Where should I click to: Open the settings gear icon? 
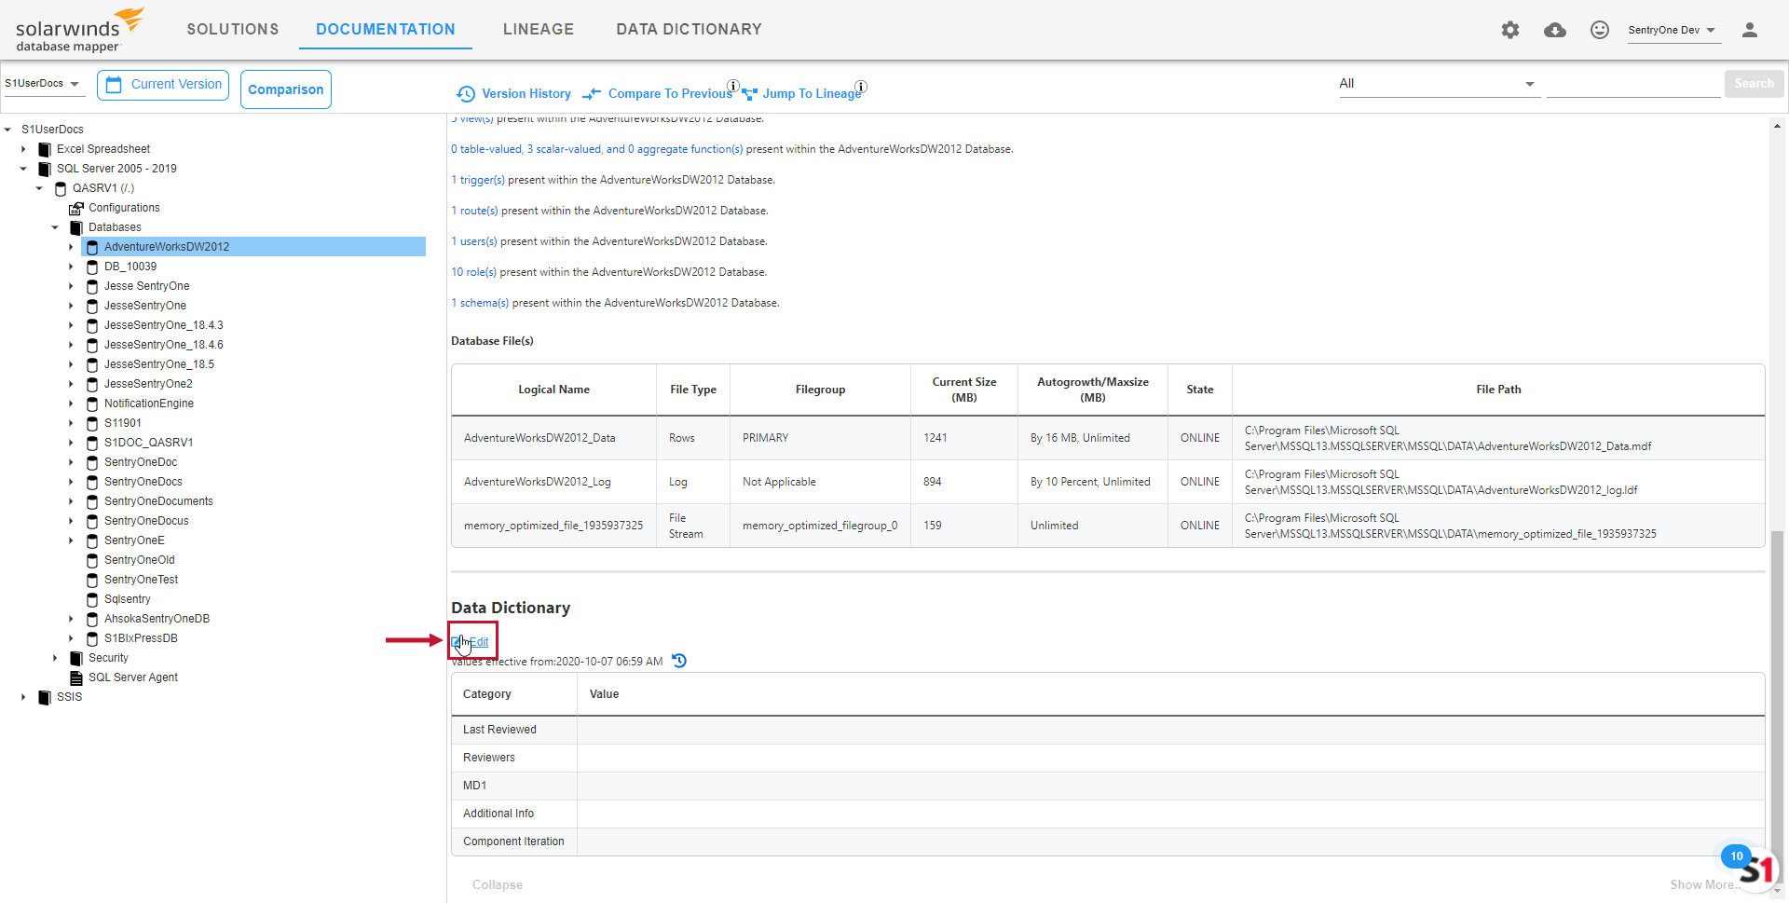point(1510,30)
